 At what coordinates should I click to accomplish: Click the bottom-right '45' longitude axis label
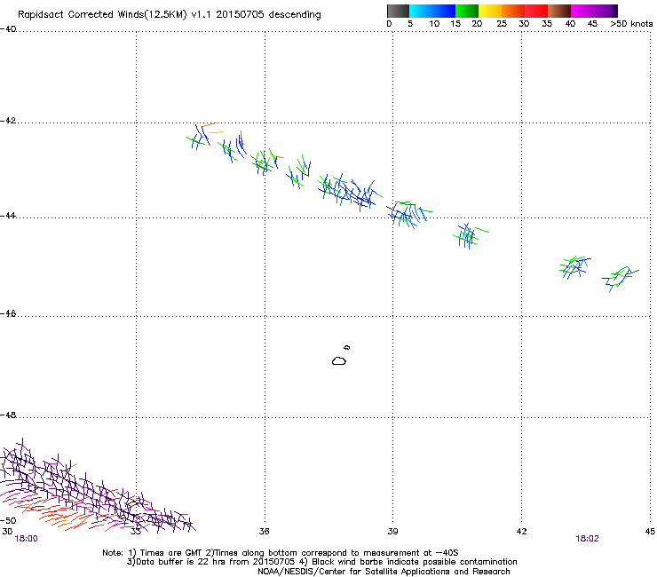click(x=650, y=532)
